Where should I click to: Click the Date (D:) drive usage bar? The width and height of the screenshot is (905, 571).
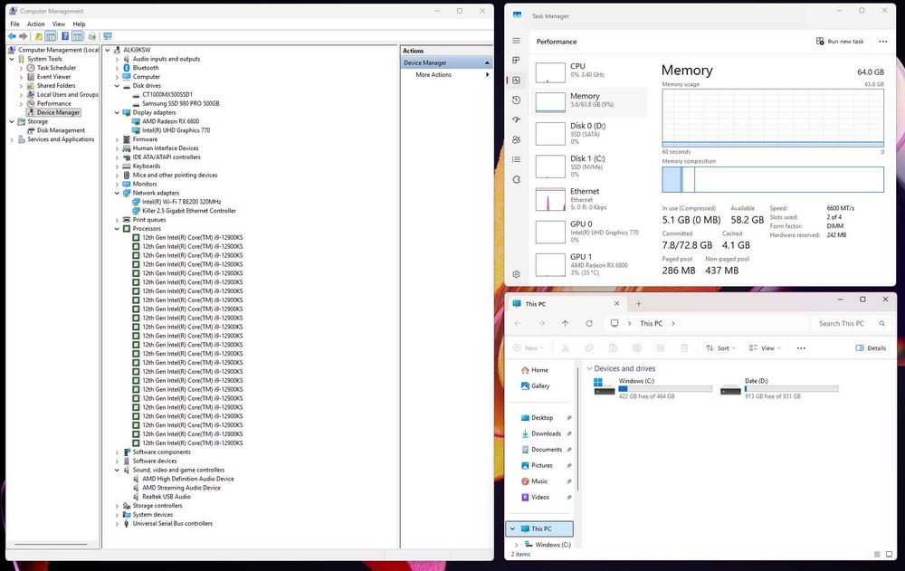[791, 389]
